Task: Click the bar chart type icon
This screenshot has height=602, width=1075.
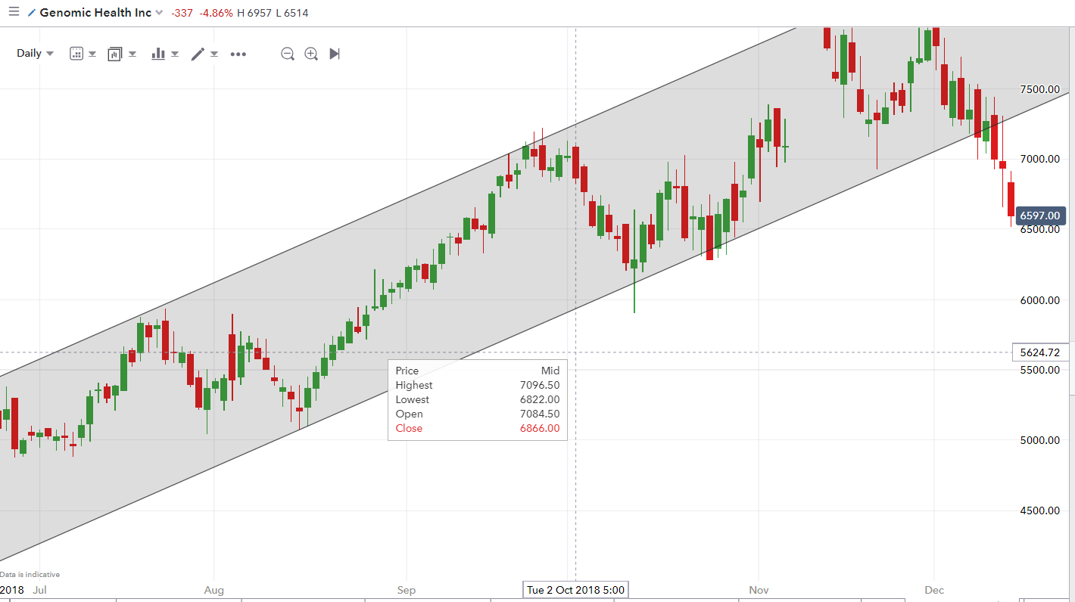Action: (158, 54)
